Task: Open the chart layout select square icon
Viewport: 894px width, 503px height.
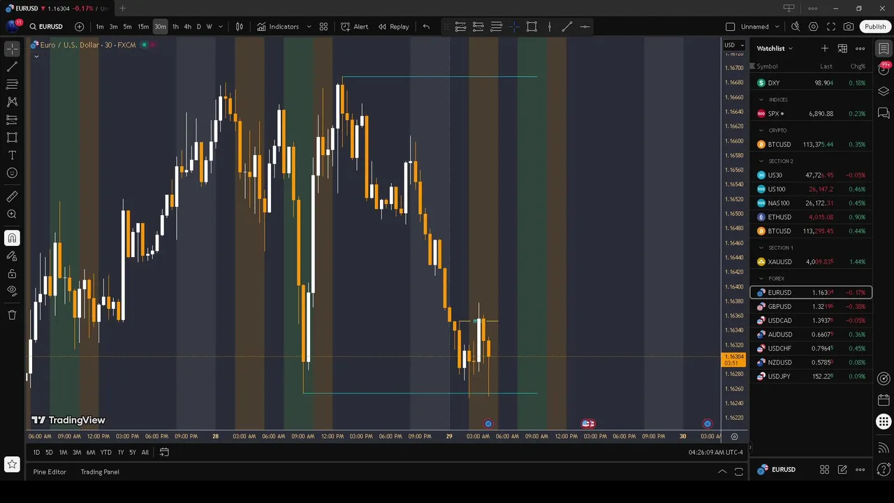Action: [731, 27]
